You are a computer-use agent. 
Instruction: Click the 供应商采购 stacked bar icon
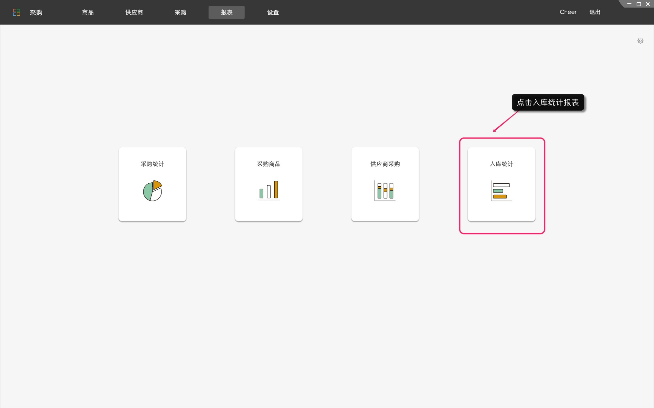pyautogui.click(x=385, y=191)
